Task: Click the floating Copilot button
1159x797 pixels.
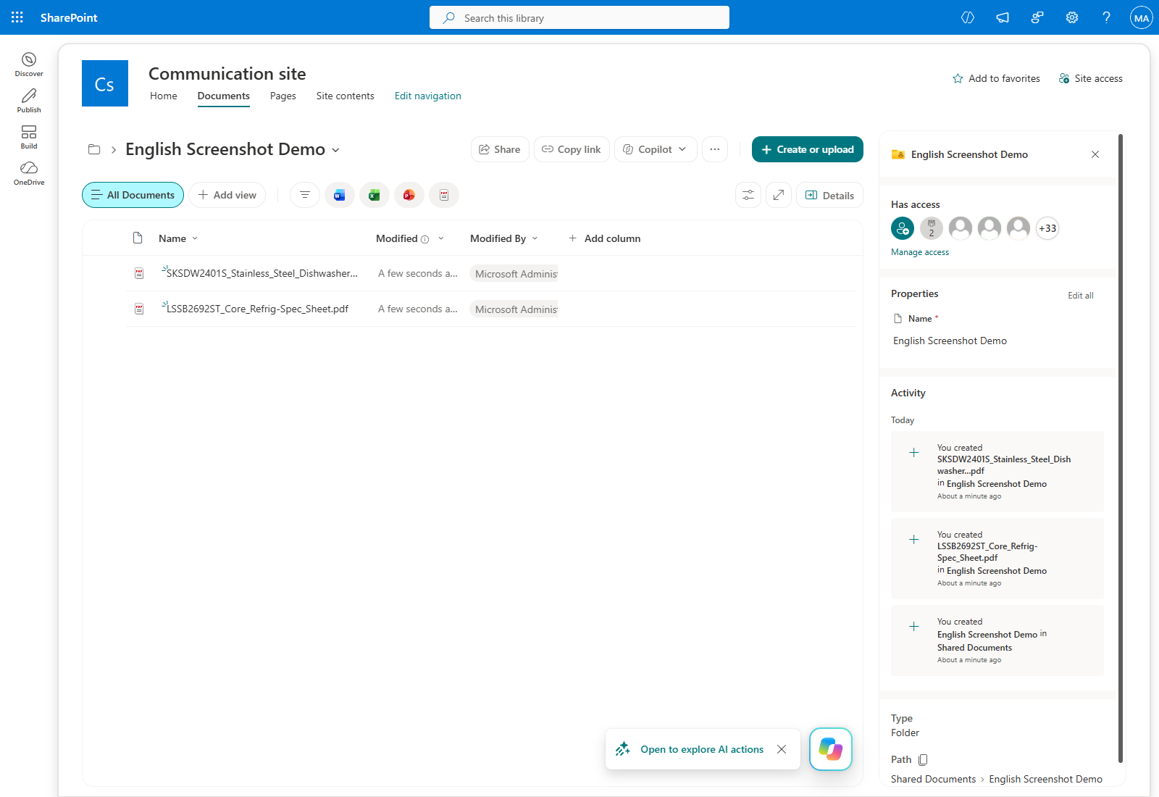Action: tap(831, 749)
